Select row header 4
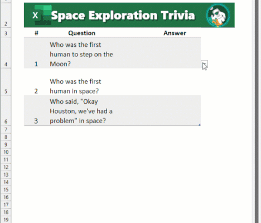261x223 pixels. tap(6, 53)
